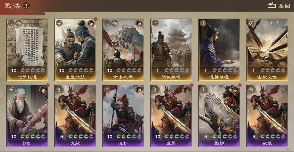This screenshot has width=294, height=152.
Task: Click the star rating on 連斬 card
Action: pos(129,136)
